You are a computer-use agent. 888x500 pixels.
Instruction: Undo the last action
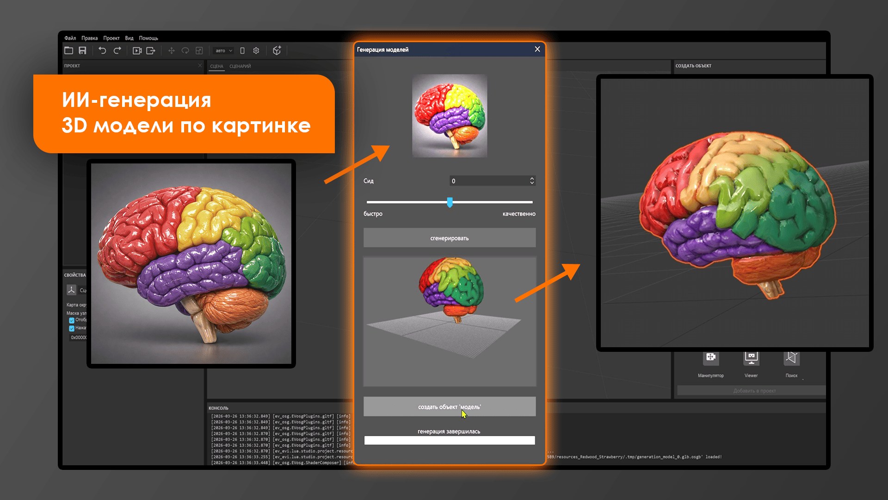tap(102, 50)
